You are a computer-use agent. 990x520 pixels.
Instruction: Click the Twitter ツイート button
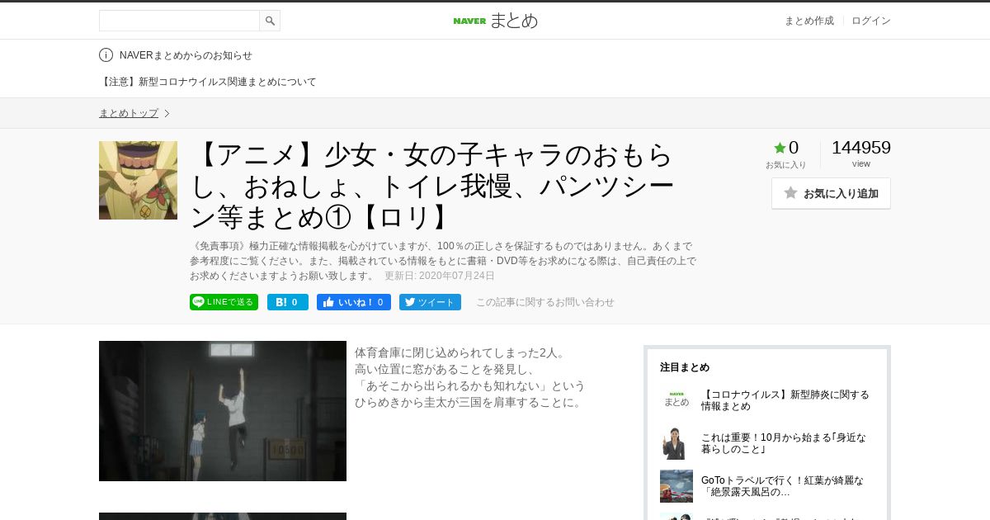click(430, 302)
